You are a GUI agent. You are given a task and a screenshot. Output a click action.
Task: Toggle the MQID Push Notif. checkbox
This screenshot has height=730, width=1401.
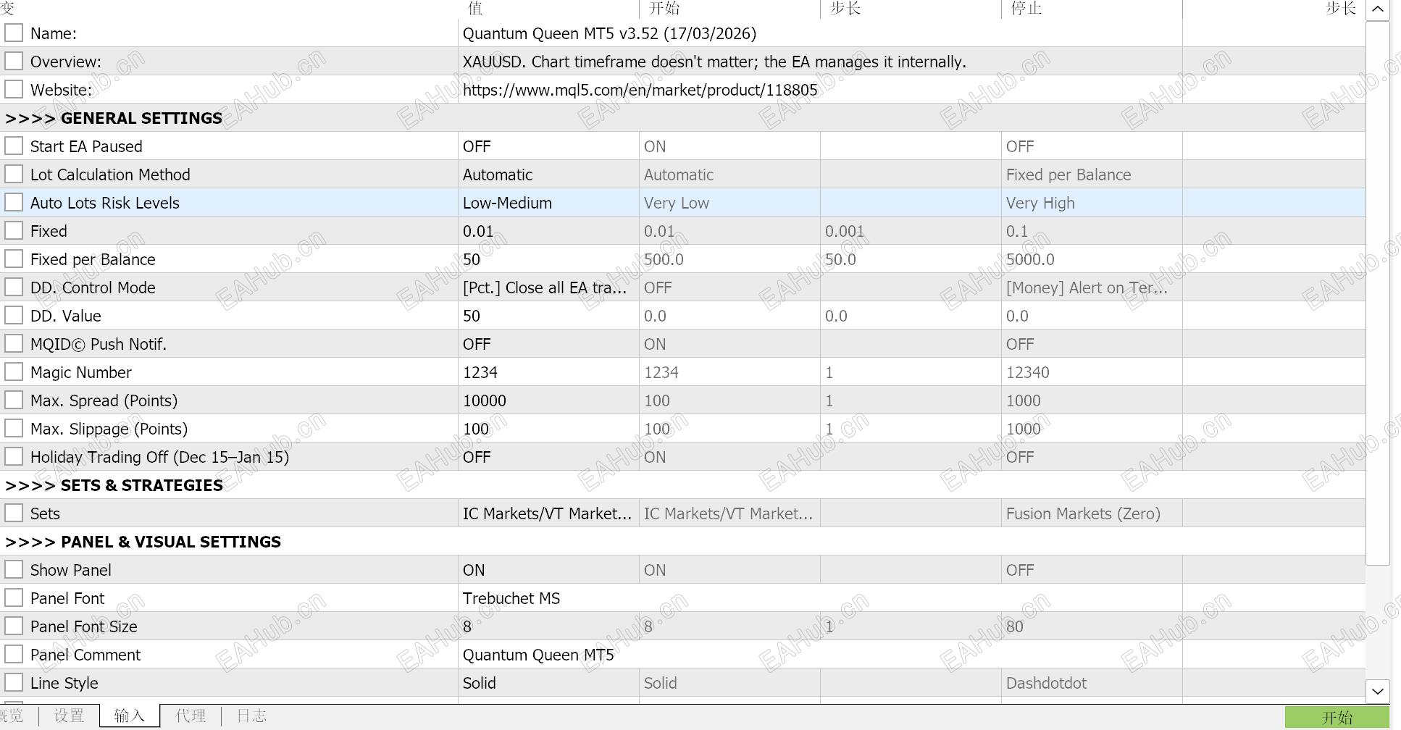[14, 344]
